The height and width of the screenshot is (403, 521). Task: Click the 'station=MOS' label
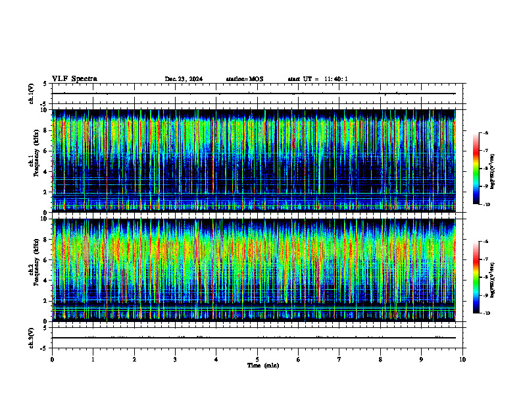(245, 79)
